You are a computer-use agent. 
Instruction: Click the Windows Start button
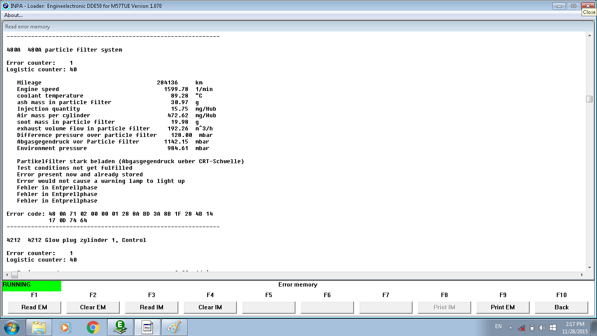(12, 327)
